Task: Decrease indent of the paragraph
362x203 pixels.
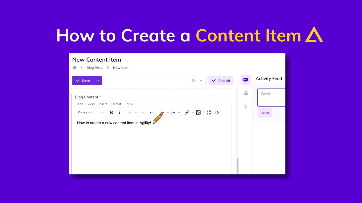Action: tap(143, 112)
